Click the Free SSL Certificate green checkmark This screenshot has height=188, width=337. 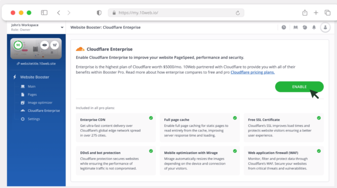coord(319,118)
